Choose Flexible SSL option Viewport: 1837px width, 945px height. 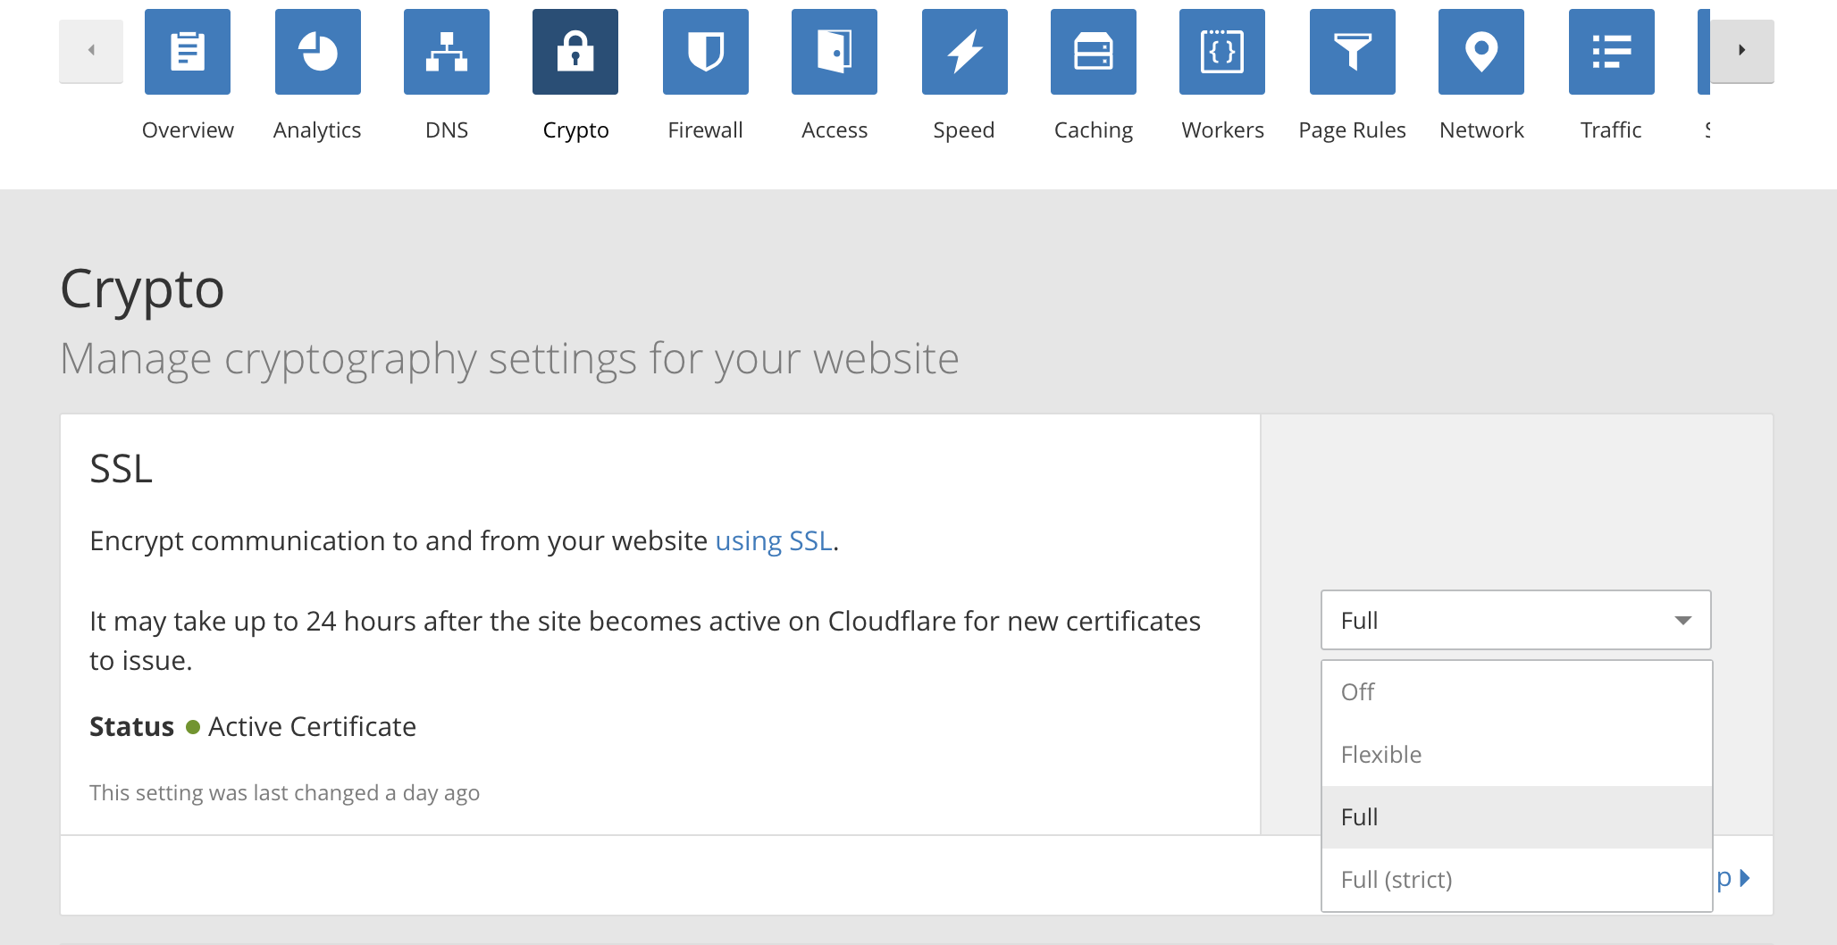pyautogui.click(x=1515, y=755)
